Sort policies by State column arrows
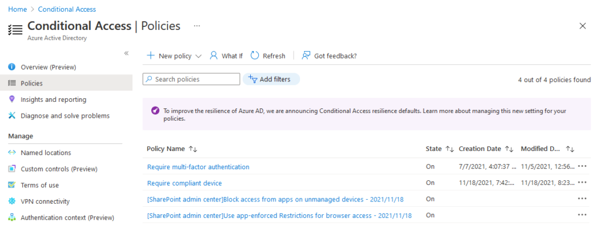The height and width of the screenshot is (226, 600). click(x=449, y=149)
